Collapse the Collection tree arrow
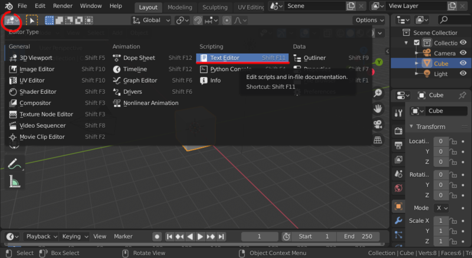472x258 pixels. pos(407,43)
